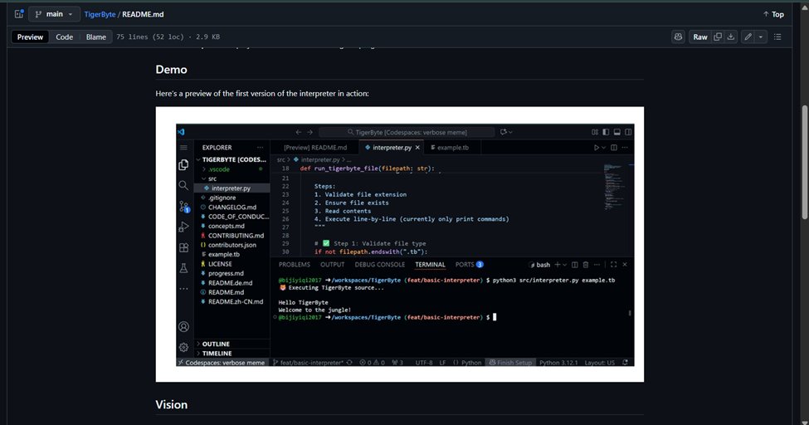809x425 pixels.
Task: Switch to the Preview view tab
Action: click(30, 37)
